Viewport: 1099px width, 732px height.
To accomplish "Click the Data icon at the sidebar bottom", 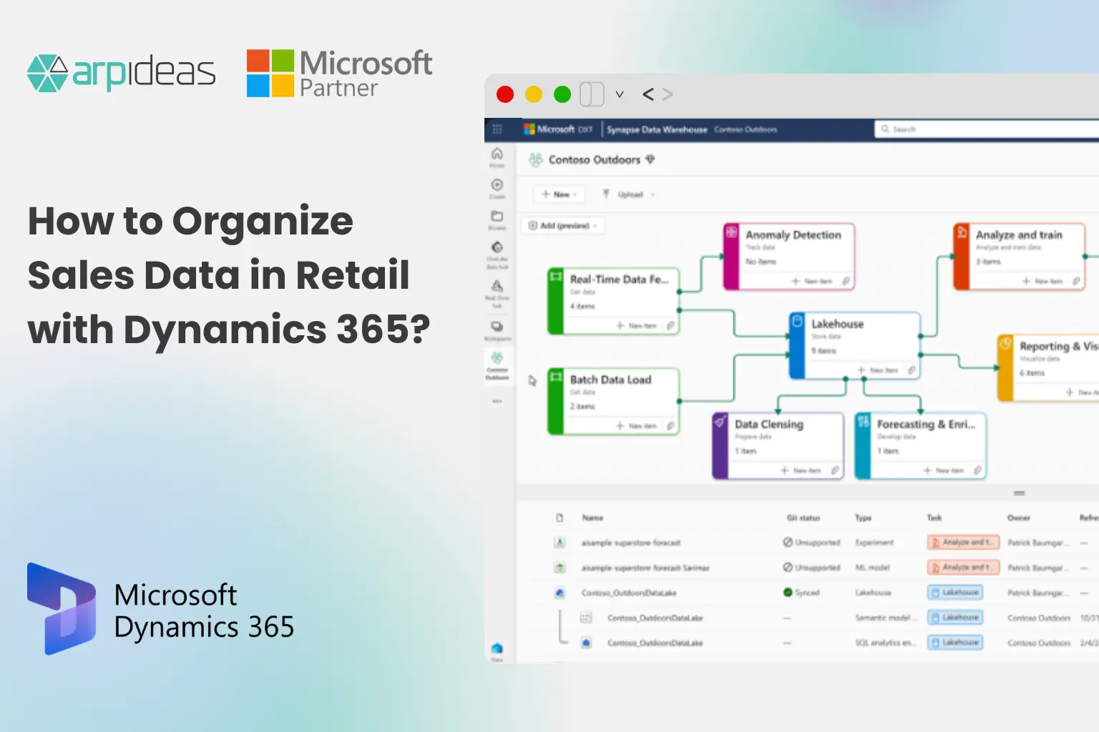I will point(497,648).
